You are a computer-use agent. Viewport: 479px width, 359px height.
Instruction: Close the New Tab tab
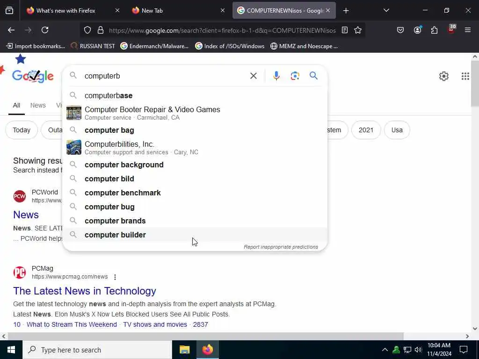point(223,10)
